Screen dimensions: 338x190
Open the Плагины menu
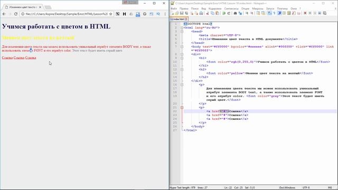283,8
